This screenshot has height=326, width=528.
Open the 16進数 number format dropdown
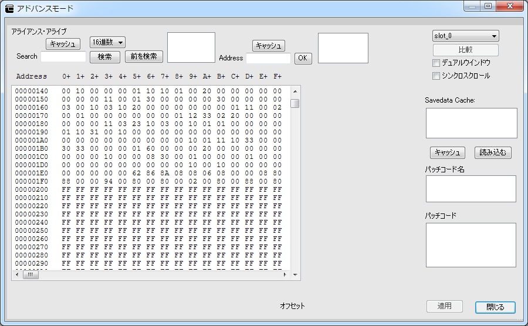[x=107, y=42]
